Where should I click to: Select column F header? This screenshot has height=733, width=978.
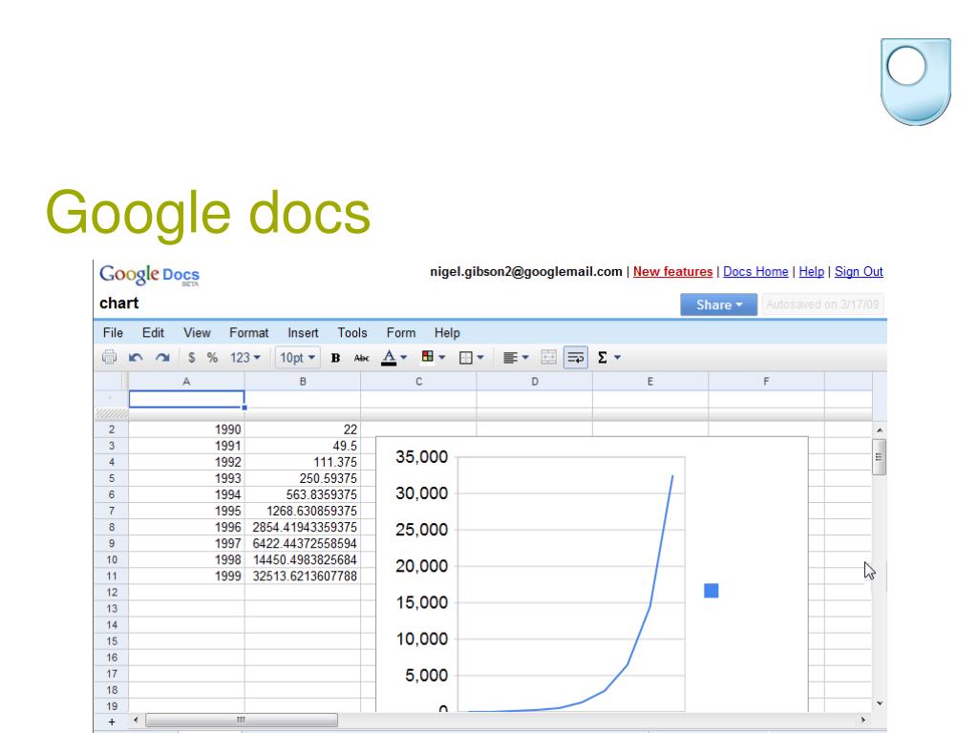[x=766, y=382]
